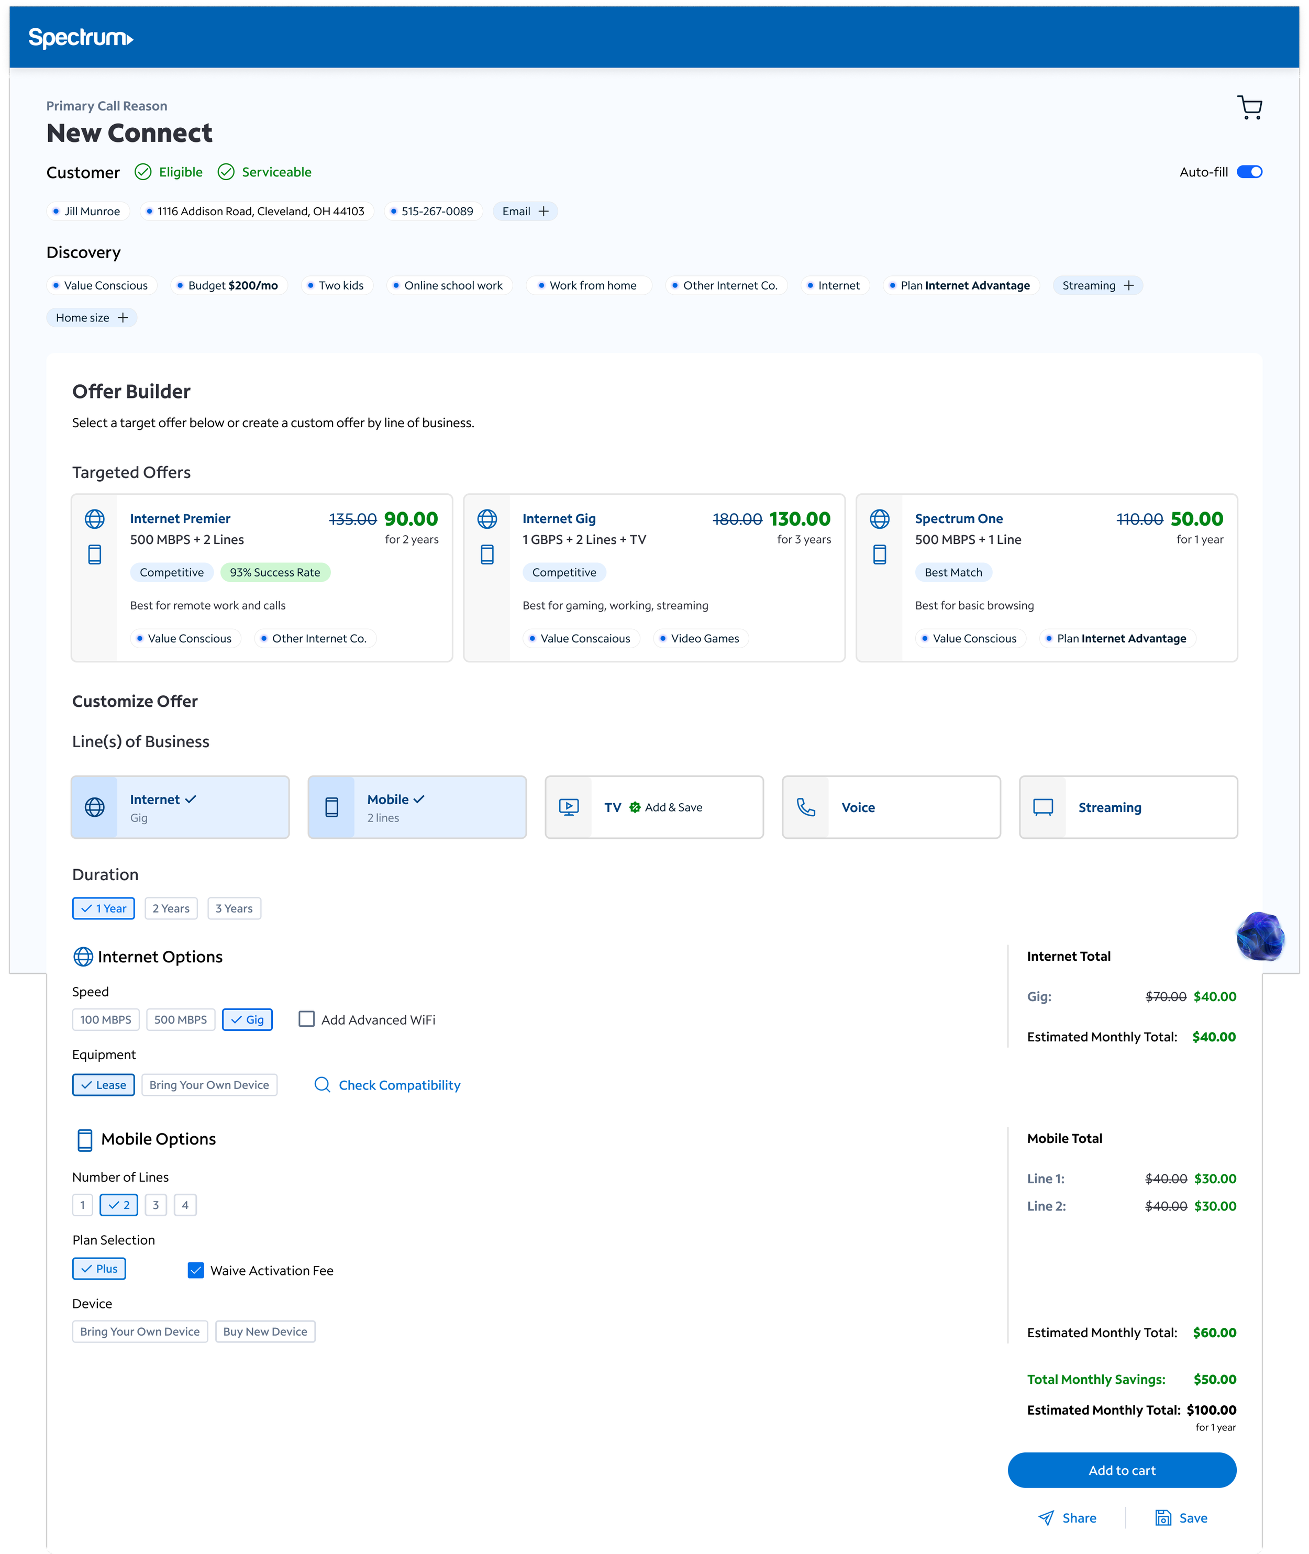This screenshot has width=1309, height=1554.
Task: Set number of mobile lines to 3
Action: point(156,1205)
